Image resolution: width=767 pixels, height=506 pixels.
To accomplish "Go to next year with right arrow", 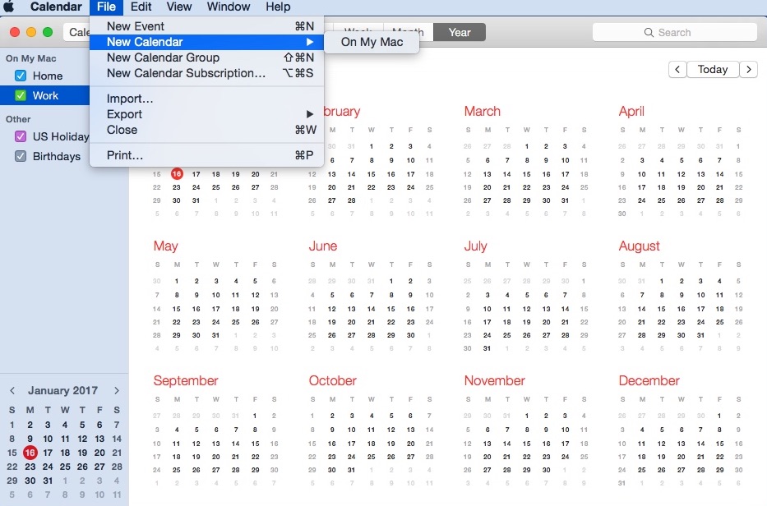I will pos(748,70).
